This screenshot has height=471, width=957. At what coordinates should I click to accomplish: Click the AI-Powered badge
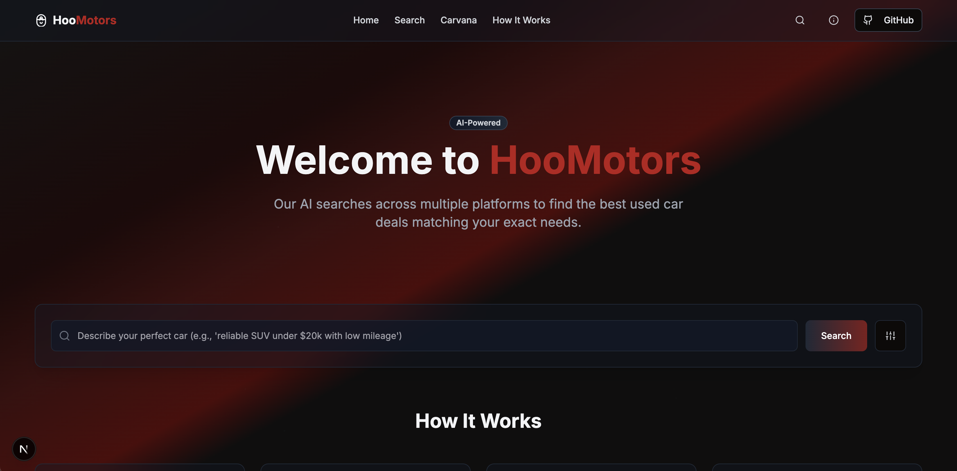pos(478,123)
